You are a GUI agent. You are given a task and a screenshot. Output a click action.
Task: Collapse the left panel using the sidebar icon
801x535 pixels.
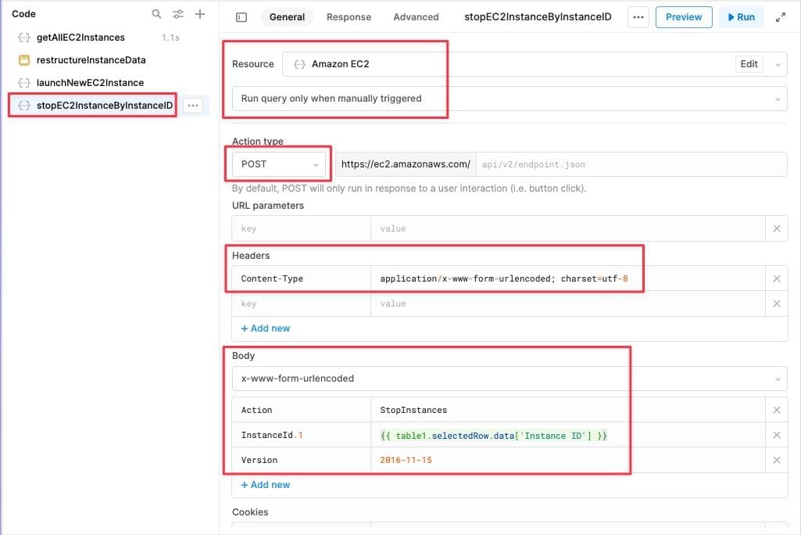242,16
